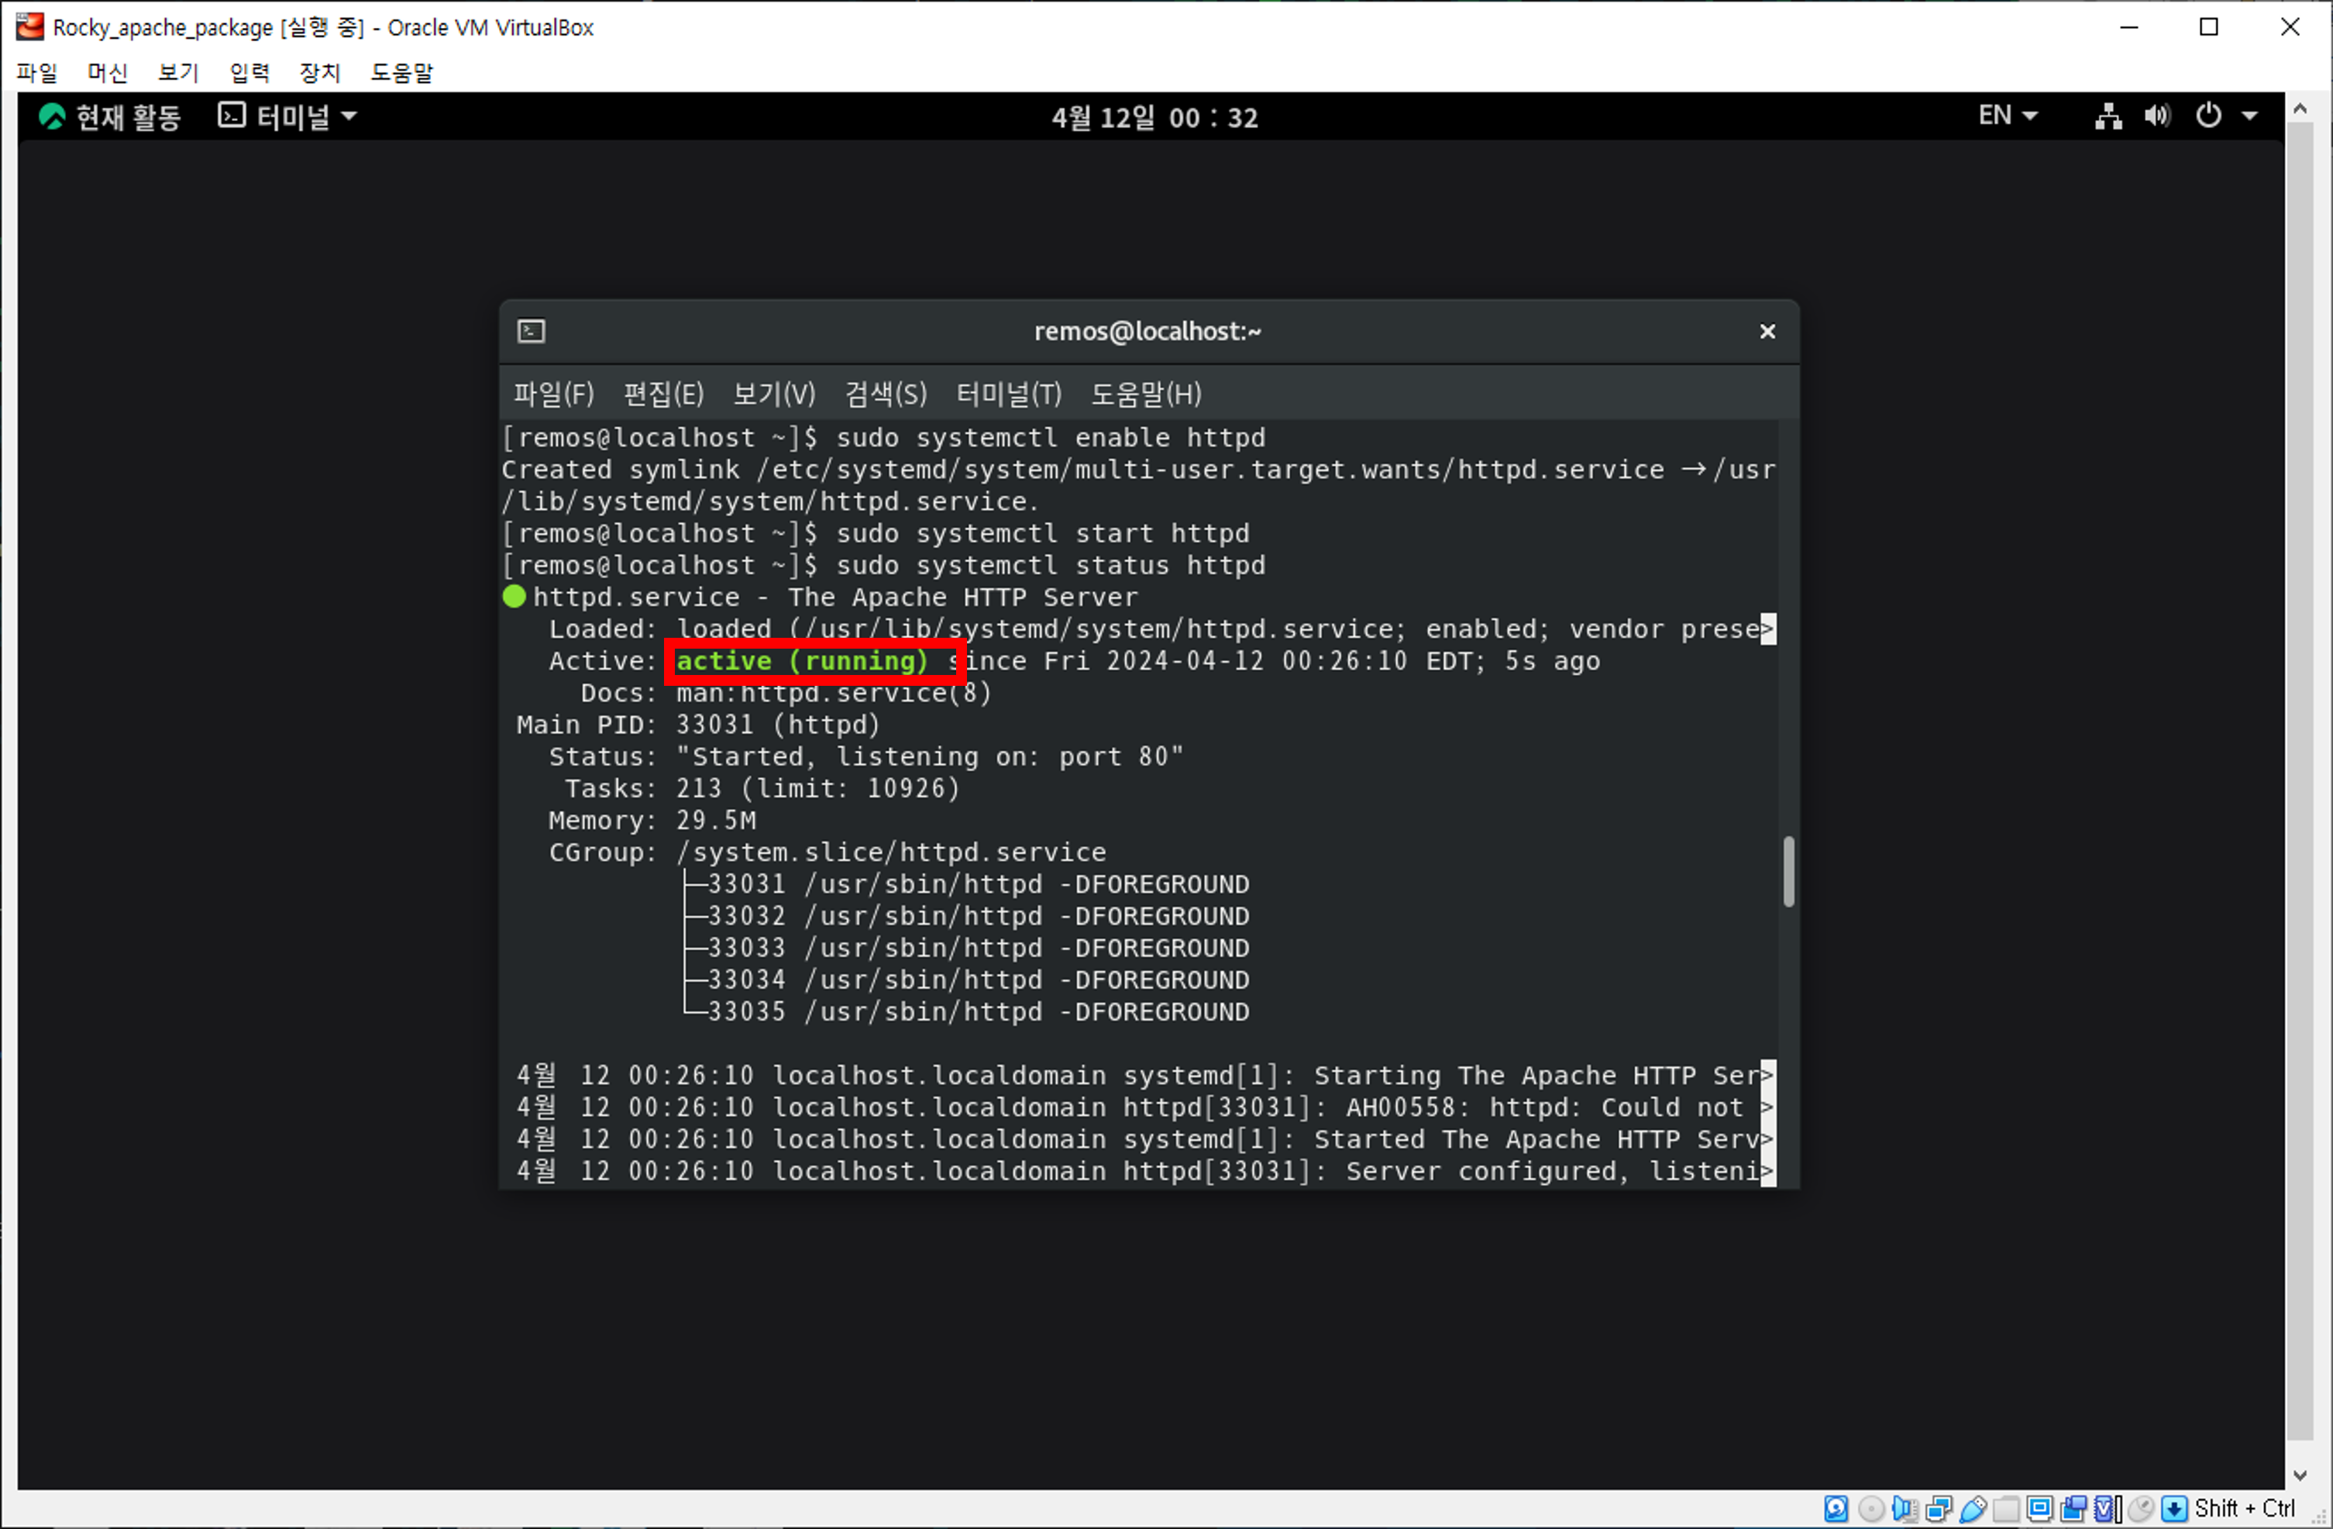
Task: Open the audio status indicator icon
Action: coord(1905,1508)
